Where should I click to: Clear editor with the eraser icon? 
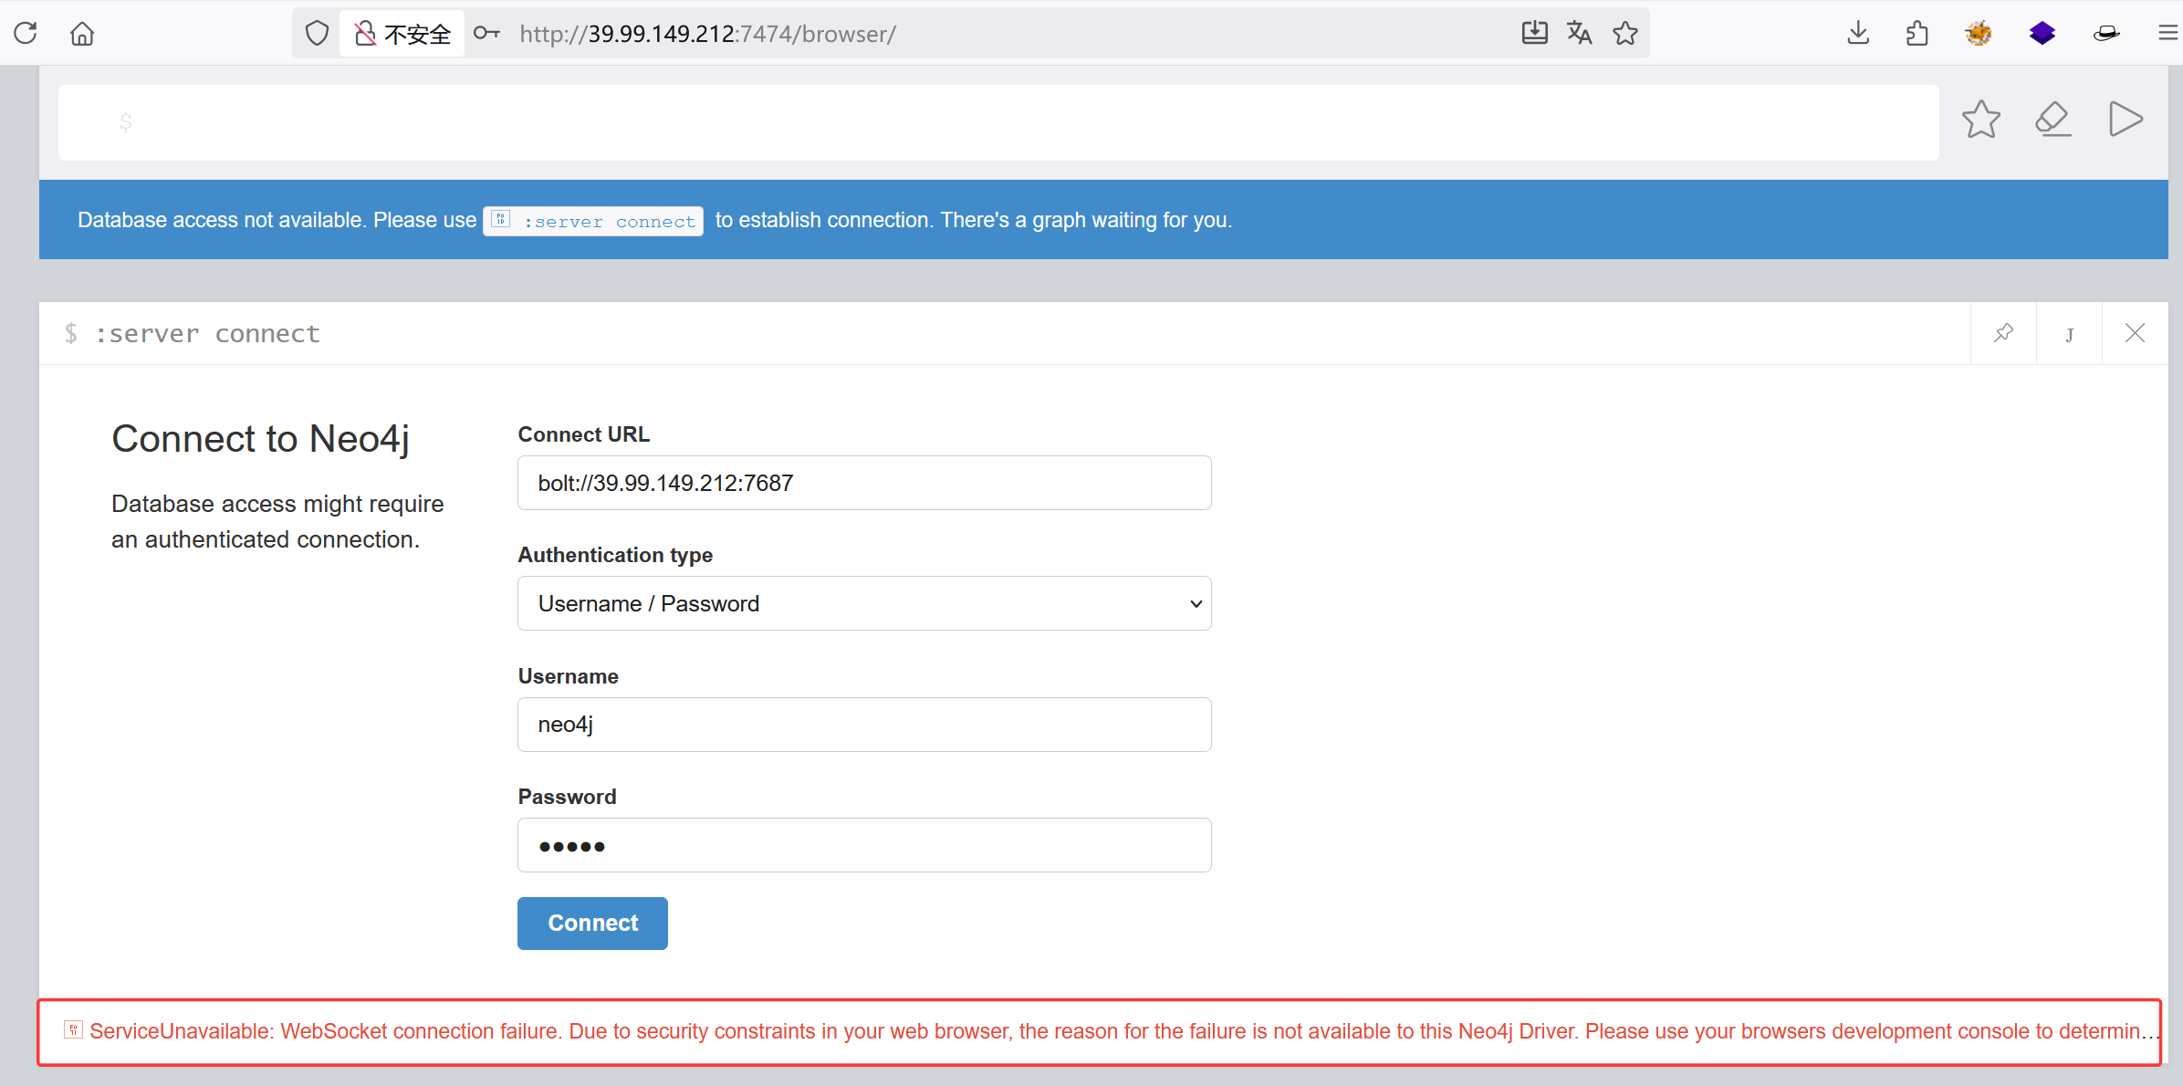2052,120
